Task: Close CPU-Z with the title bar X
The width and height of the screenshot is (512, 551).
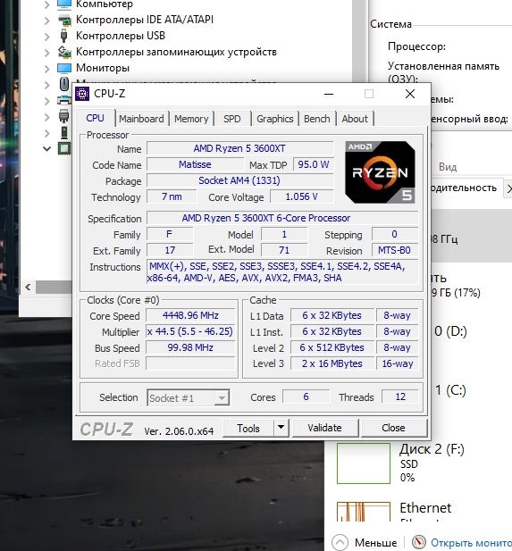Action: tap(410, 94)
